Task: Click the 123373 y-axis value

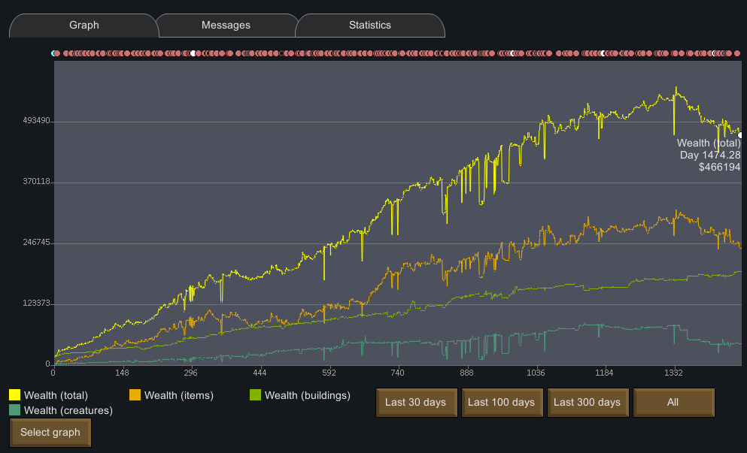Action: pos(36,304)
